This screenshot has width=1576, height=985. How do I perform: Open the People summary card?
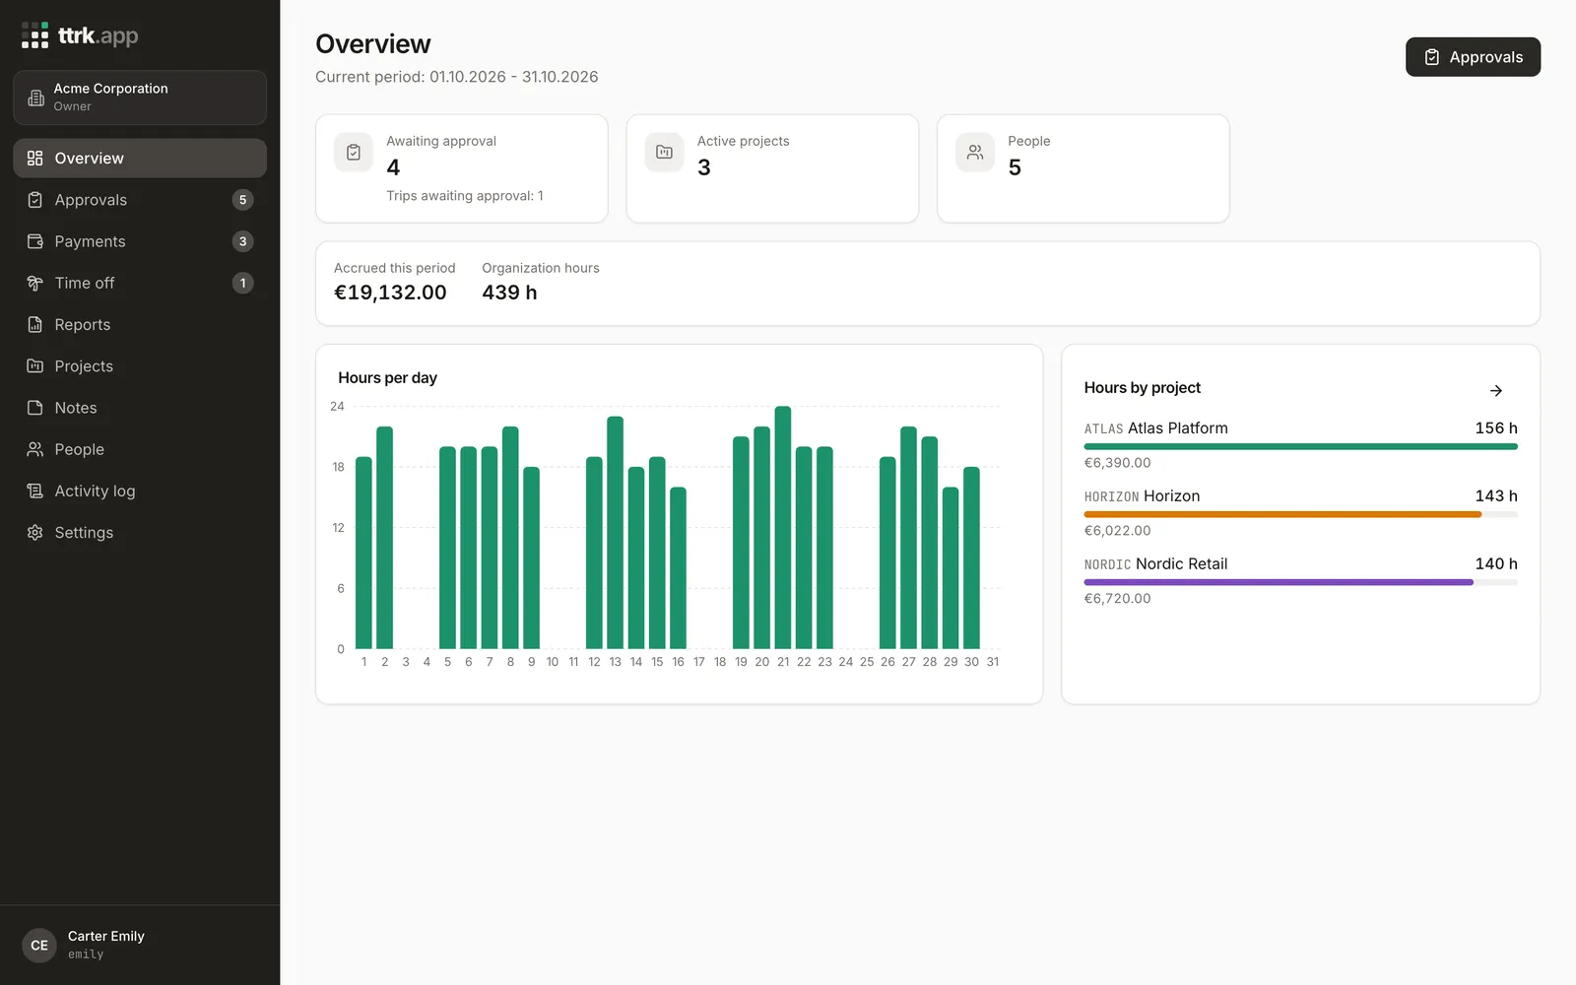[x=1083, y=168]
